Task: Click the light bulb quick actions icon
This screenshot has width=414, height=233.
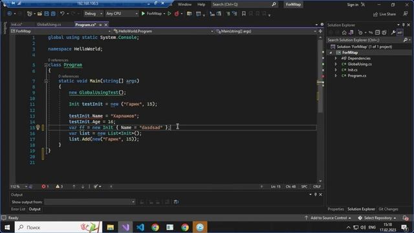Action: click(x=38, y=128)
